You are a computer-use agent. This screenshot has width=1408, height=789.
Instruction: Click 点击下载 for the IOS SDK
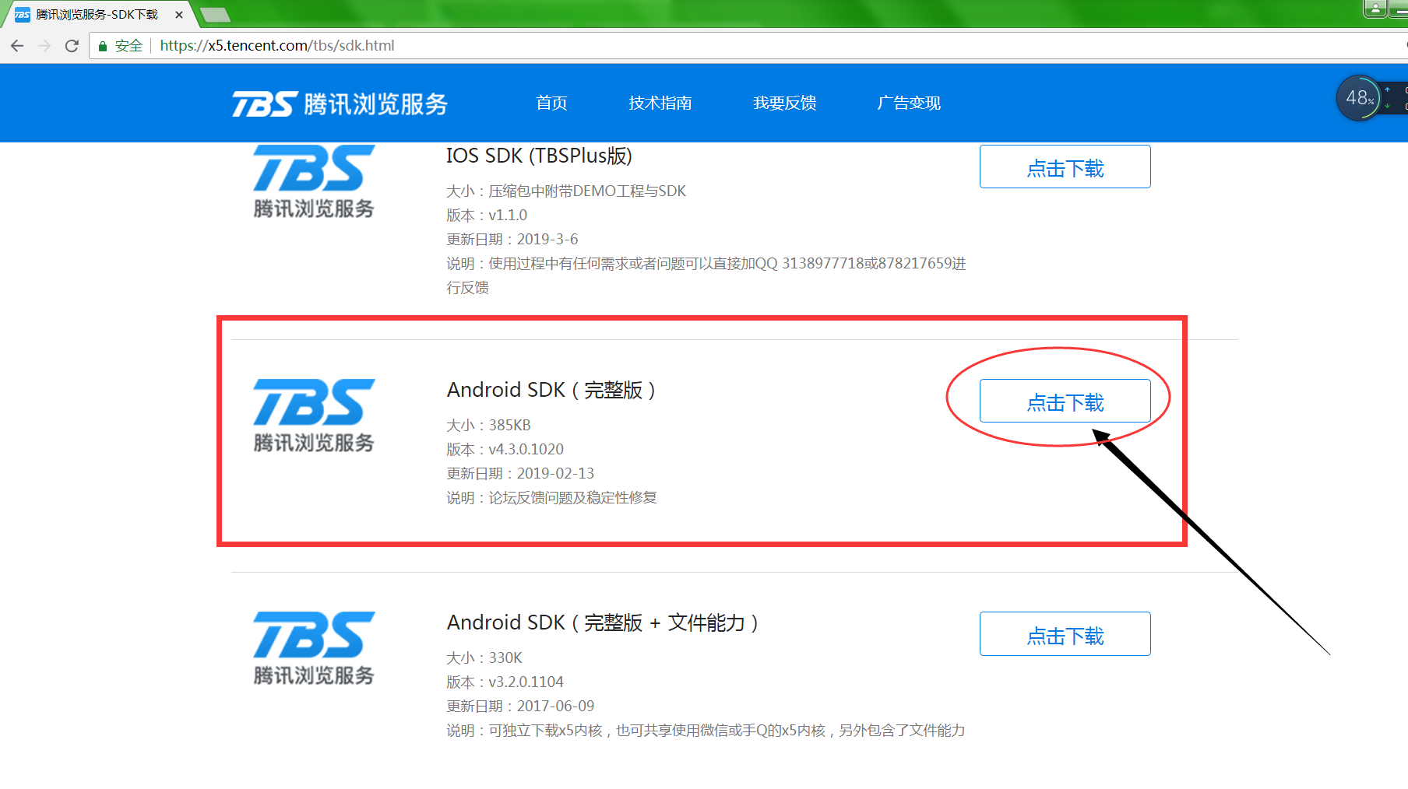pyautogui.click(x=1065, y=167)
